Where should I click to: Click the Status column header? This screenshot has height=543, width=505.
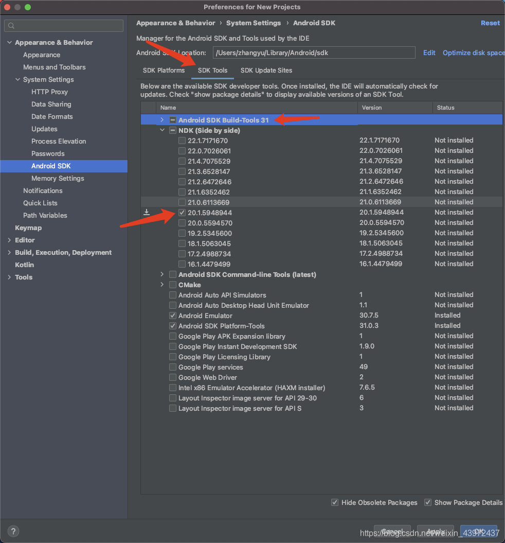pyautogui.click(x=467, y=108)
